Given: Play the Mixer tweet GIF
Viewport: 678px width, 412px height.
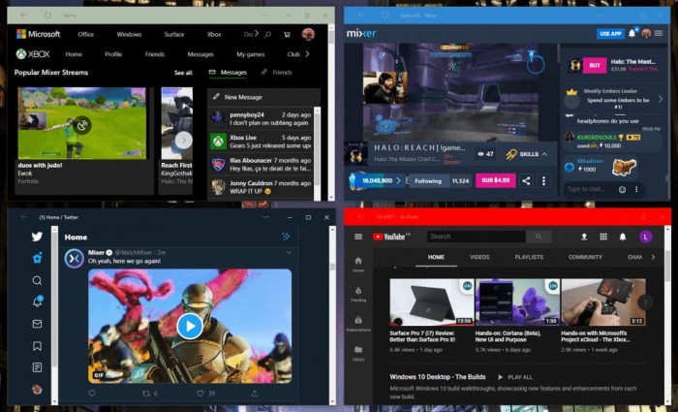Looking at the screenshot, I should 190,326.
